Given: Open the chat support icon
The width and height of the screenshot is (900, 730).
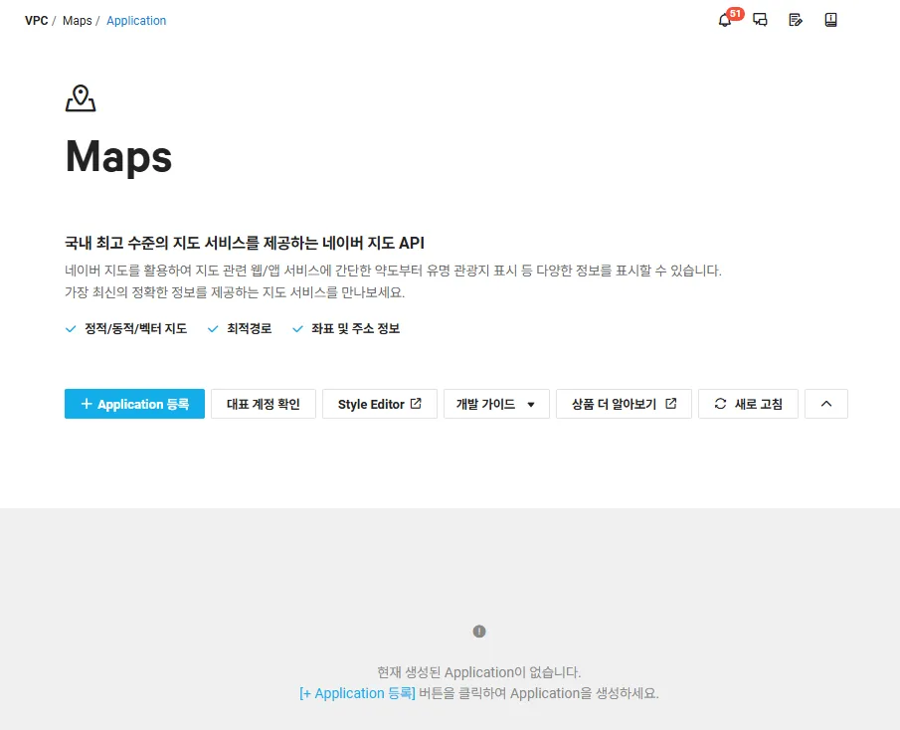Looking at the screenshot, I should (x=760, y=20).
